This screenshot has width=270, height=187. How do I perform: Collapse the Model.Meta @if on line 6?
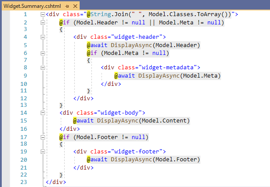pyautogui.click(x=43, y=53)
